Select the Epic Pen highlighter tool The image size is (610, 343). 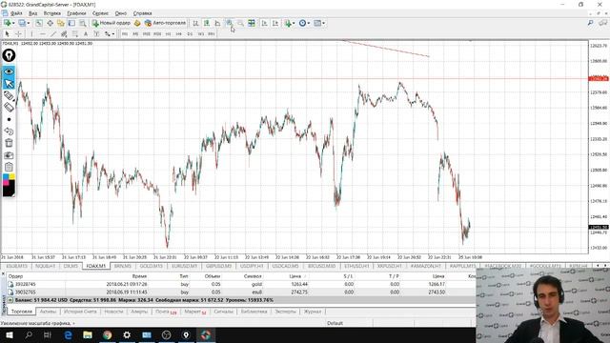click(x=9, y=107)
